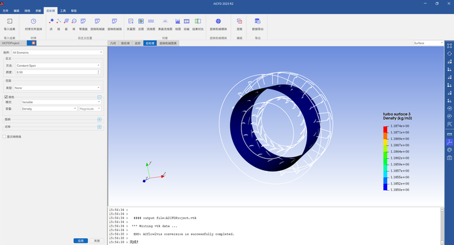The height and width of the screenshot is (245, 454).
Task: Open the time-series file selection clock icon
Action: (x=33, y=21)
